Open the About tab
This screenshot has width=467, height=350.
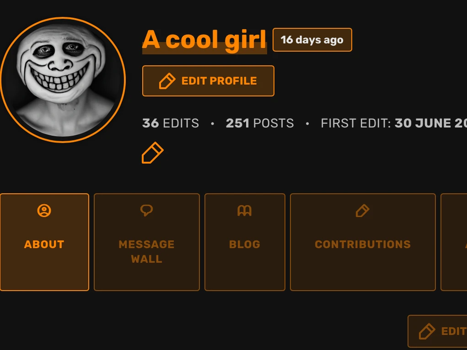coord(44,242)
